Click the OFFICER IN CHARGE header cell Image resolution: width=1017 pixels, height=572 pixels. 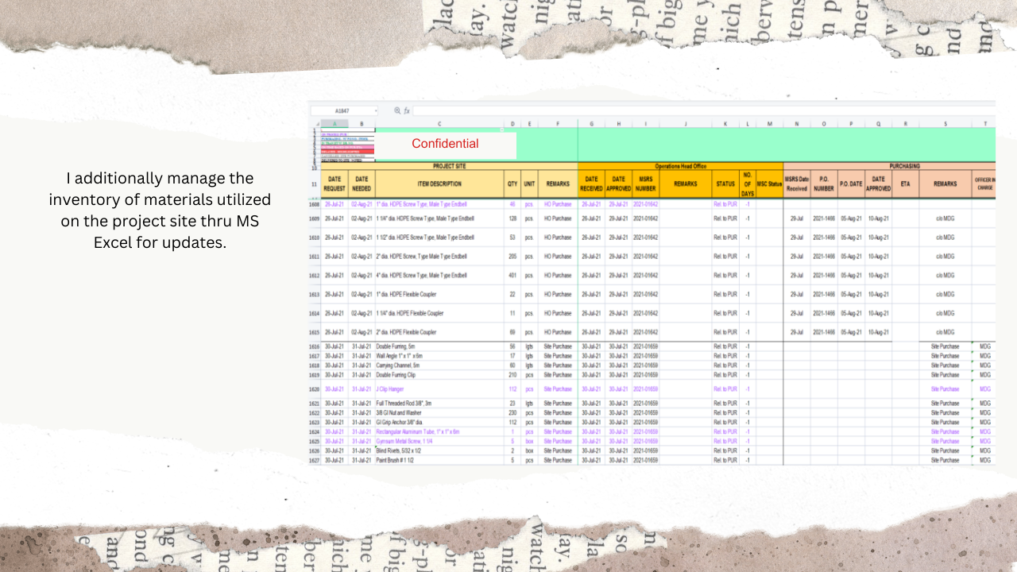coord(984,184)
